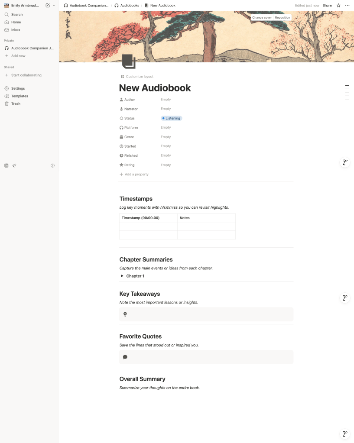Click the paper plane icon in sidebar
The width and height of the screenshot is (354, 443).
coord(14,165)
